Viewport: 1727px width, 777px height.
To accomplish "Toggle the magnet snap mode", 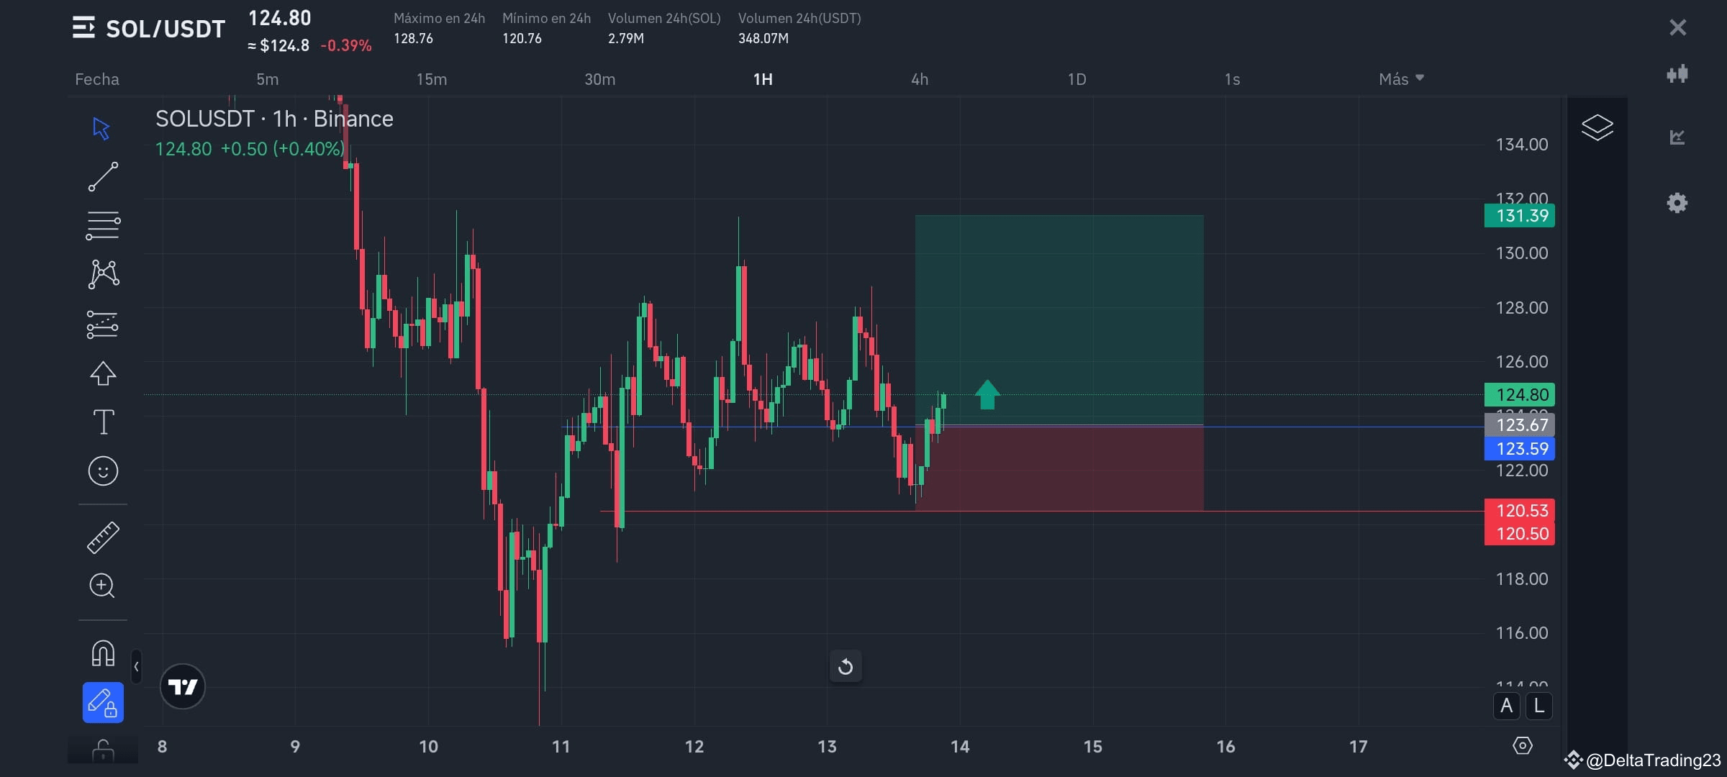I will (103, 653).
